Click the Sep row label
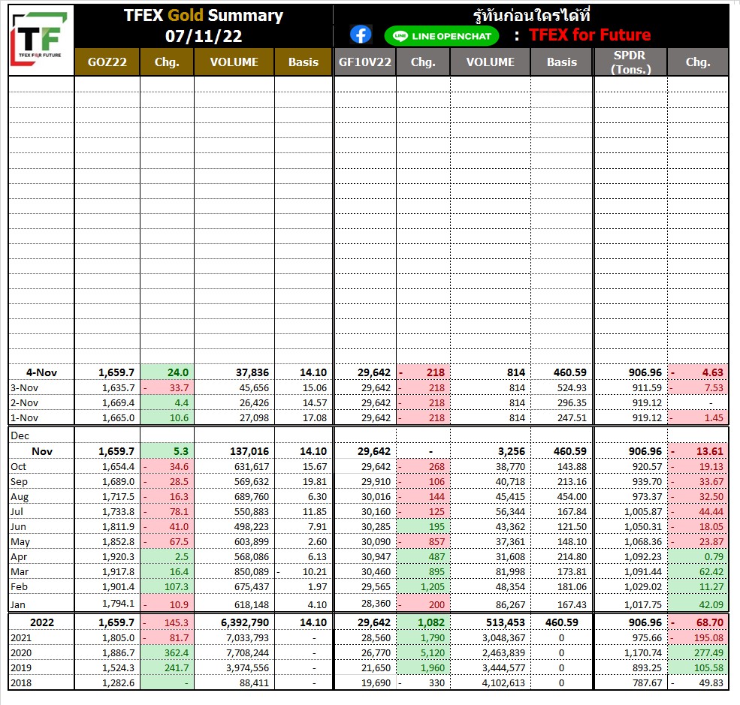This screenshot has width=740, height=705. click(x=19, y=482)
